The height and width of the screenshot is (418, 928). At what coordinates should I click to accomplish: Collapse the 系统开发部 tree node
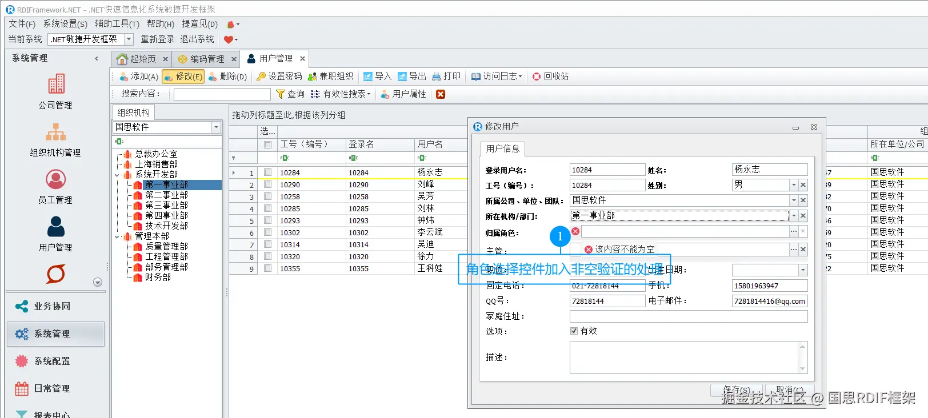pos(117,175)
